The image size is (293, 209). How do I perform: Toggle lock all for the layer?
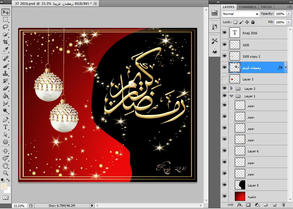253,22
